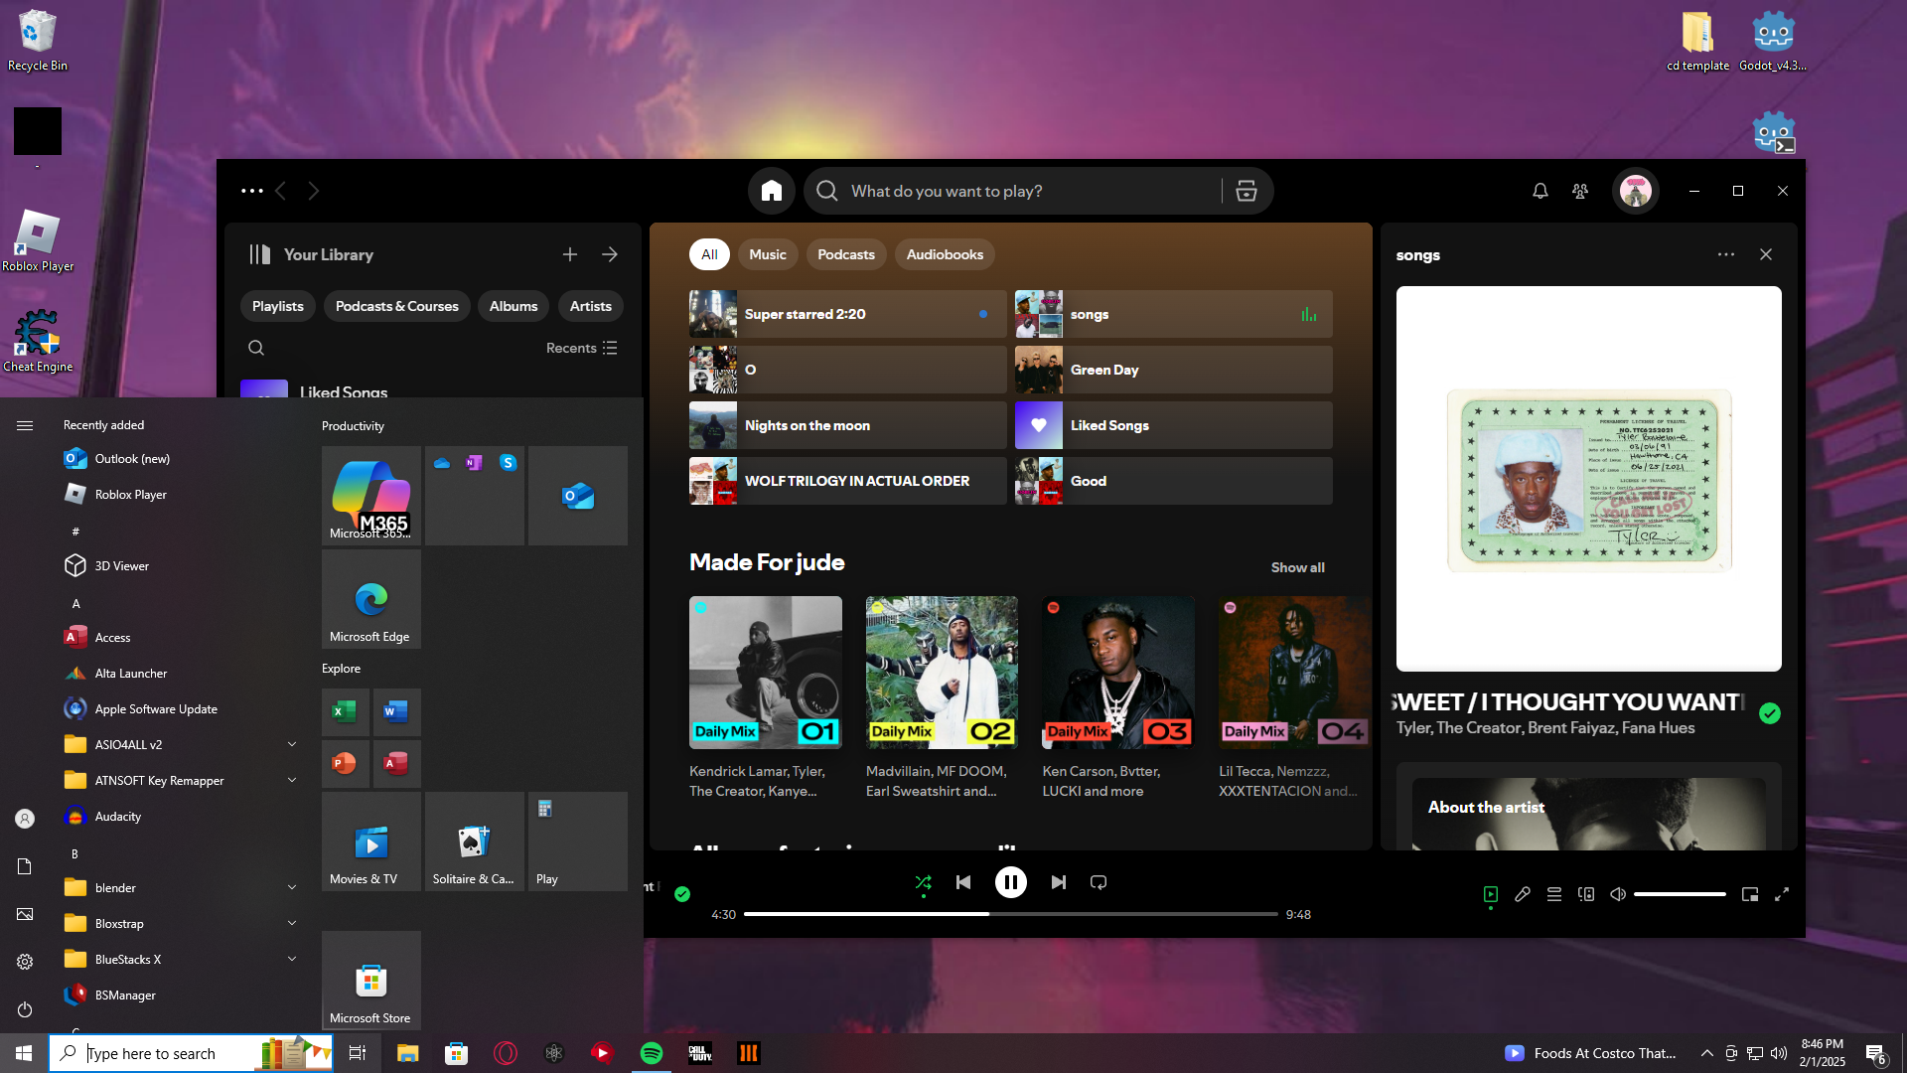Open Connect to a device icon

tap(1586, 894)
